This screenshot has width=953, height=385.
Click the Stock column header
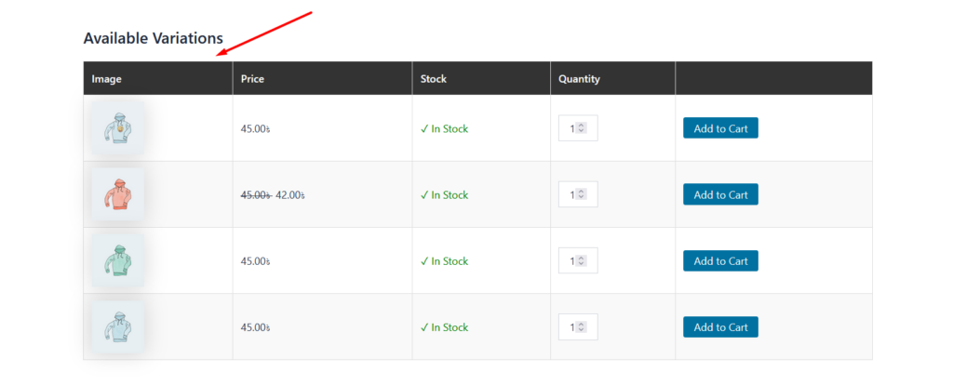(x=434, y=79)
